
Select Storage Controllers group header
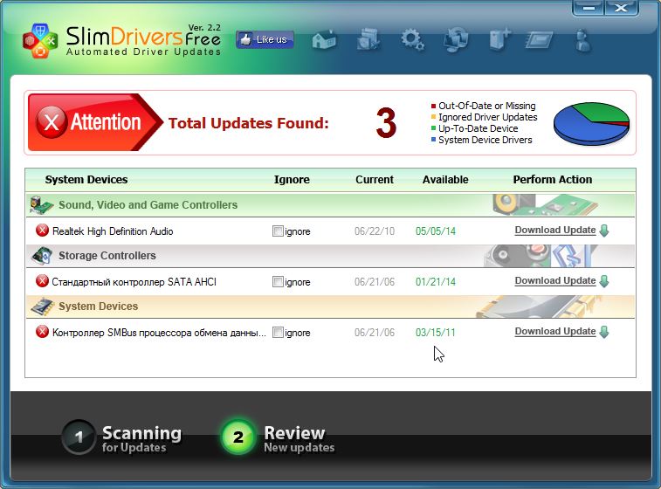pyautogui.click(x=330, y=256)
